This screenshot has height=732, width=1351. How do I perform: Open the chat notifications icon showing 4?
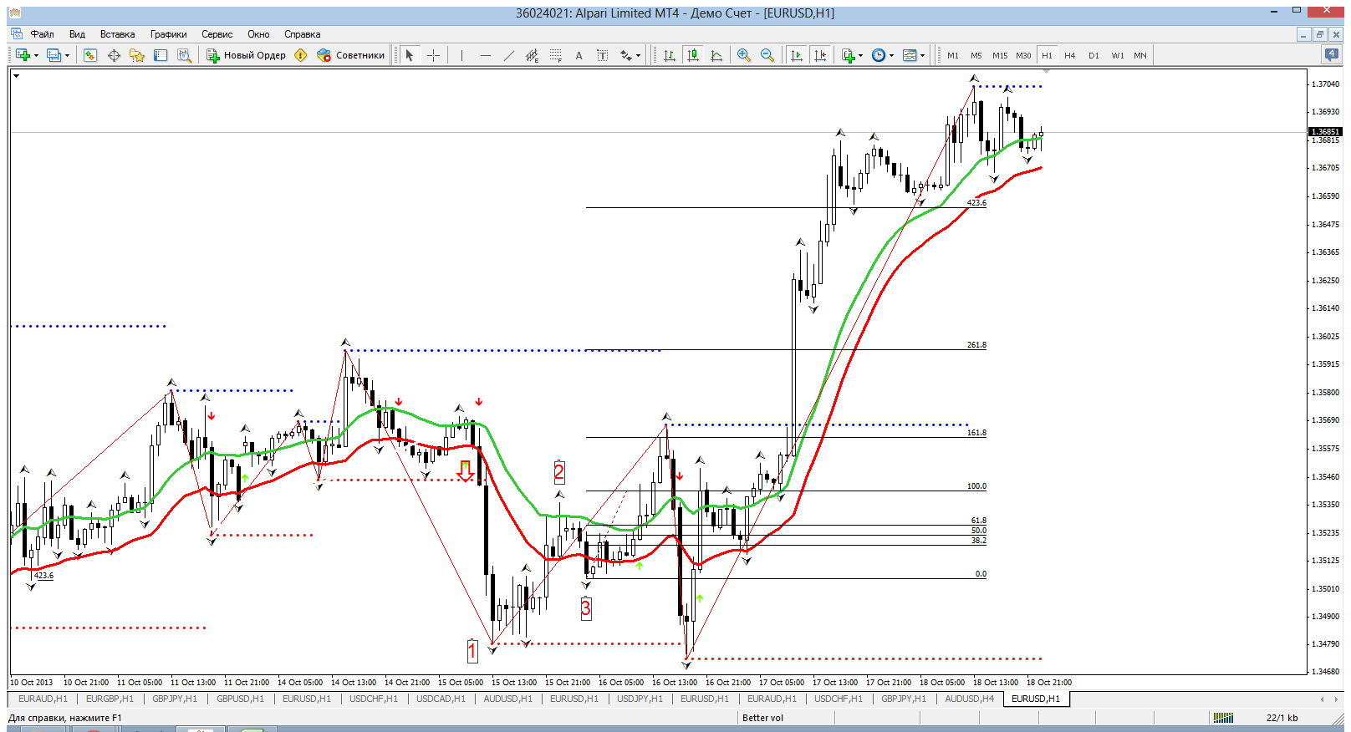[1332, 54]
